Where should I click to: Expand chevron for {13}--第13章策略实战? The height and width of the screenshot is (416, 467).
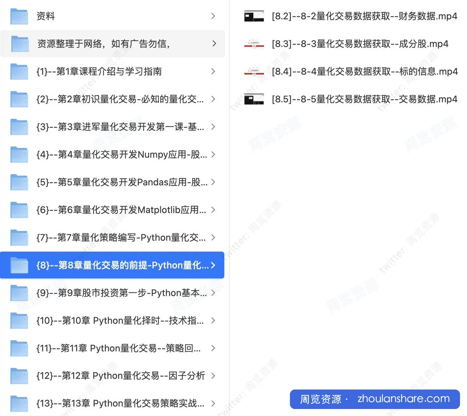click(x=213, y=404)
